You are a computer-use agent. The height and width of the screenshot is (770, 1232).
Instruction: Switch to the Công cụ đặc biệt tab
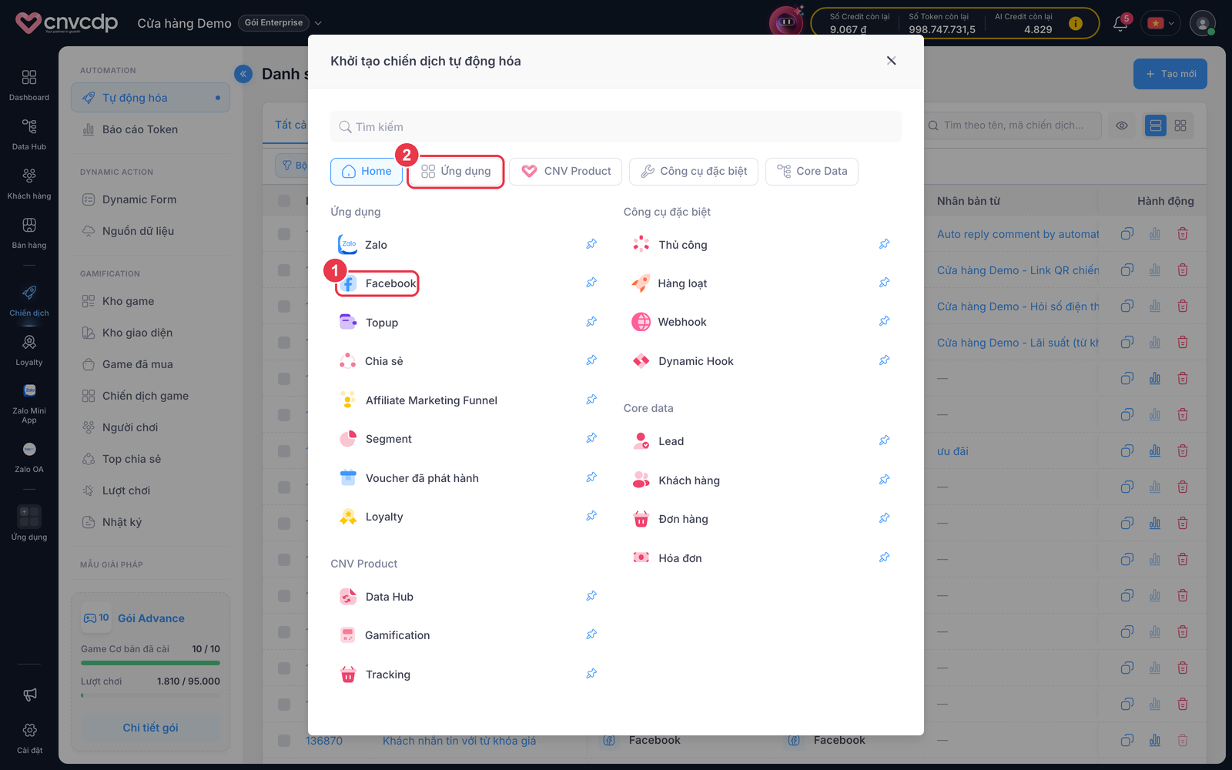tap(694, 171)
